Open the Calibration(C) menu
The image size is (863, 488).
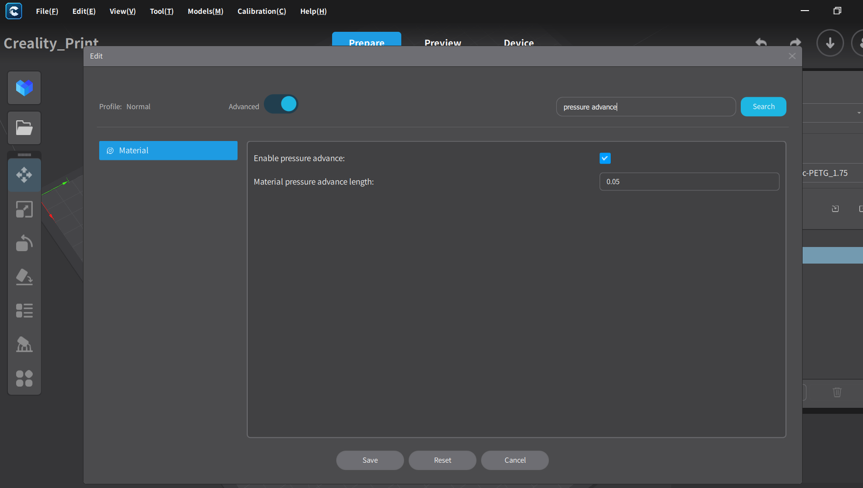(x=262, y=11)
